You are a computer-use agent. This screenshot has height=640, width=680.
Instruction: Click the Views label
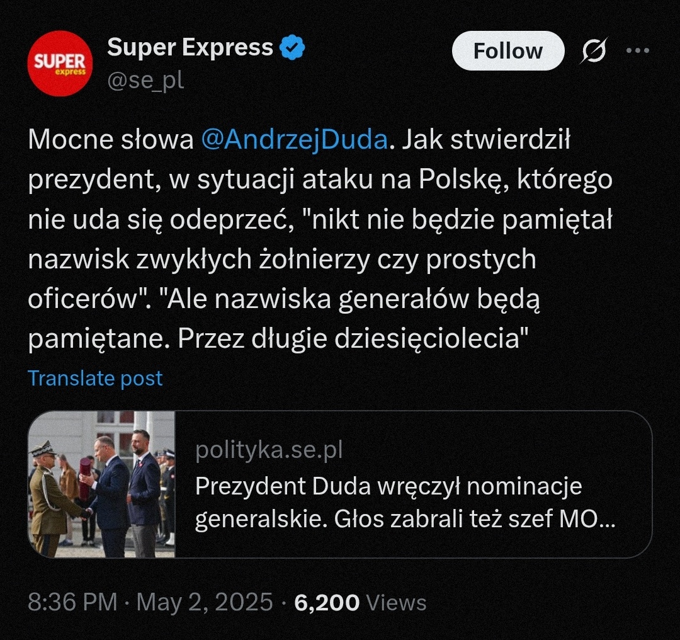pyautogui.click(x=396, y=602)
